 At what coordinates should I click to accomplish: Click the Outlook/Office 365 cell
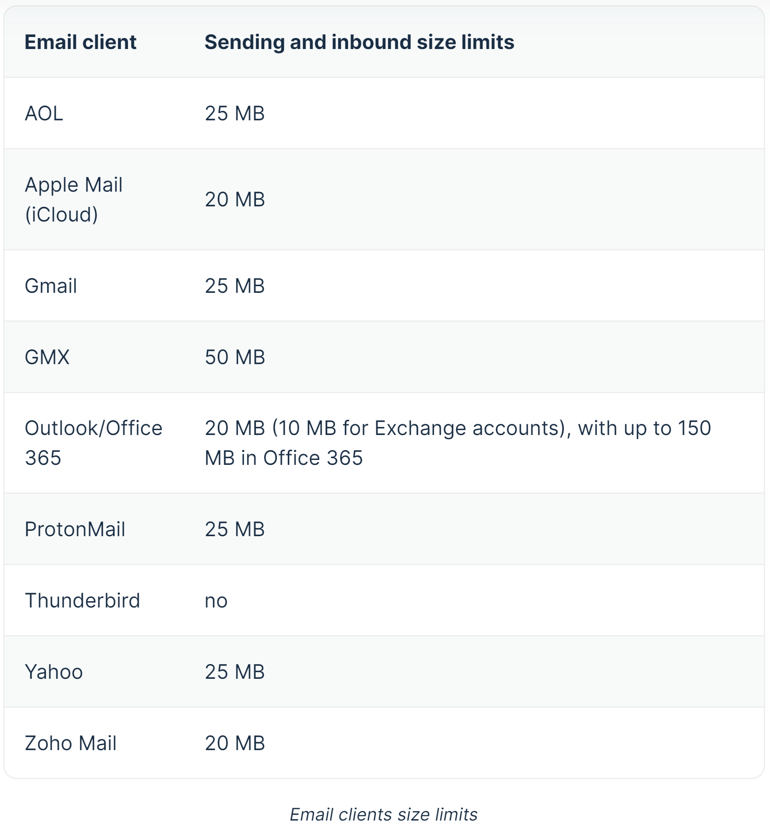pos(93,443)
